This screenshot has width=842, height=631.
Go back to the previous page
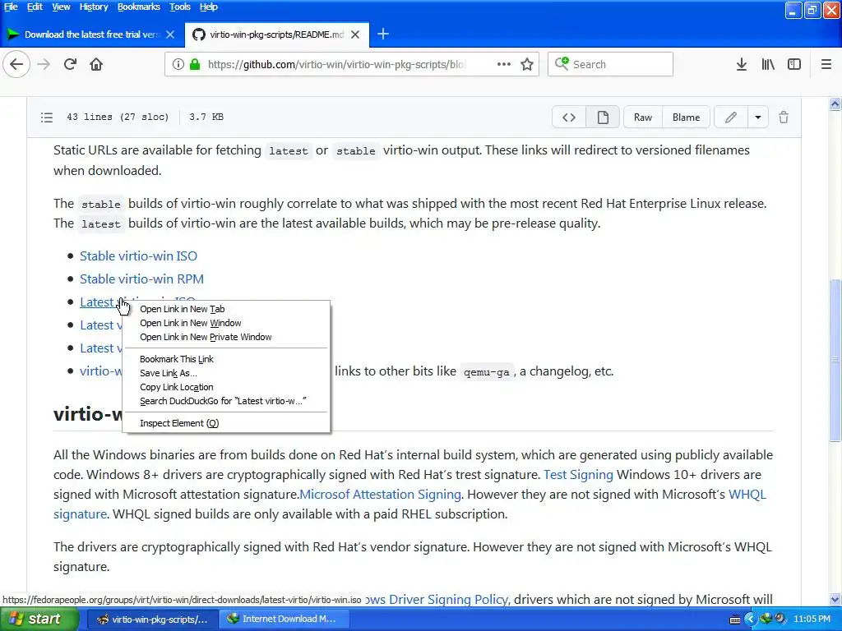click(16, 64)
